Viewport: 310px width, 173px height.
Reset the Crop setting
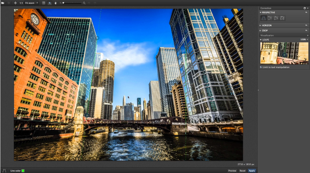click(x=306, y=31)
